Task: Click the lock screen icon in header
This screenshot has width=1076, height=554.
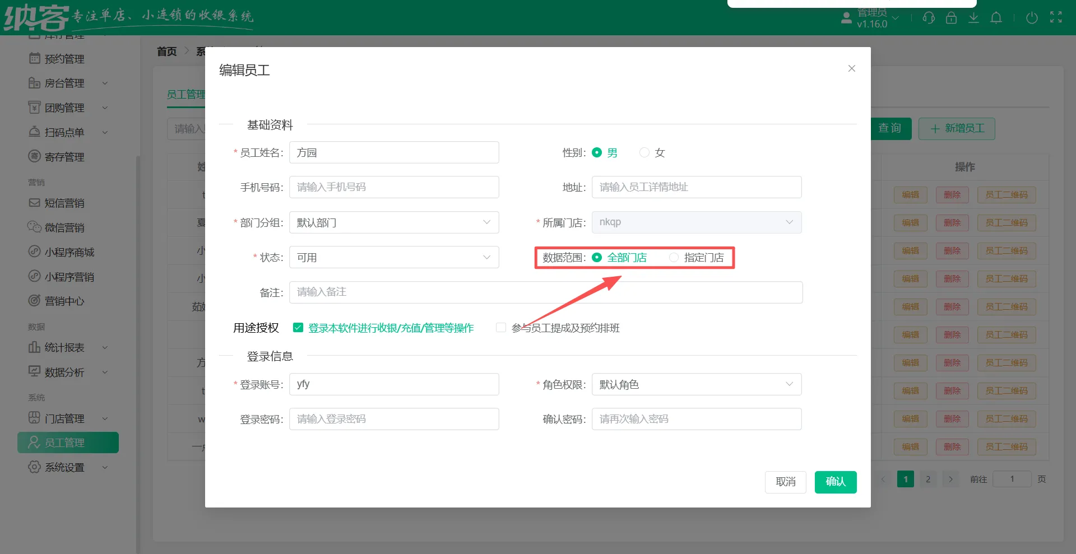Action: pos(951,18)
